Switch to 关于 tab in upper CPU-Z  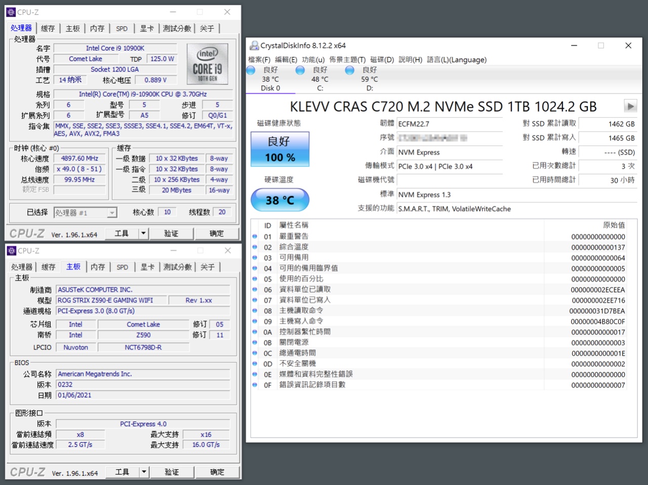(x=207, y=28)
